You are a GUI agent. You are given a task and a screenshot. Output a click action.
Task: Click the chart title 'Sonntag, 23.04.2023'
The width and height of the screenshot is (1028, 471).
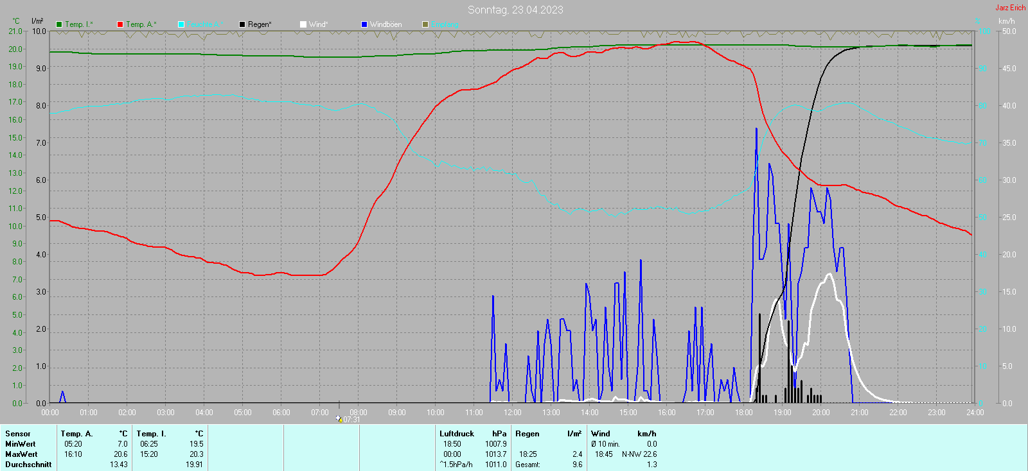click(515, 10)
